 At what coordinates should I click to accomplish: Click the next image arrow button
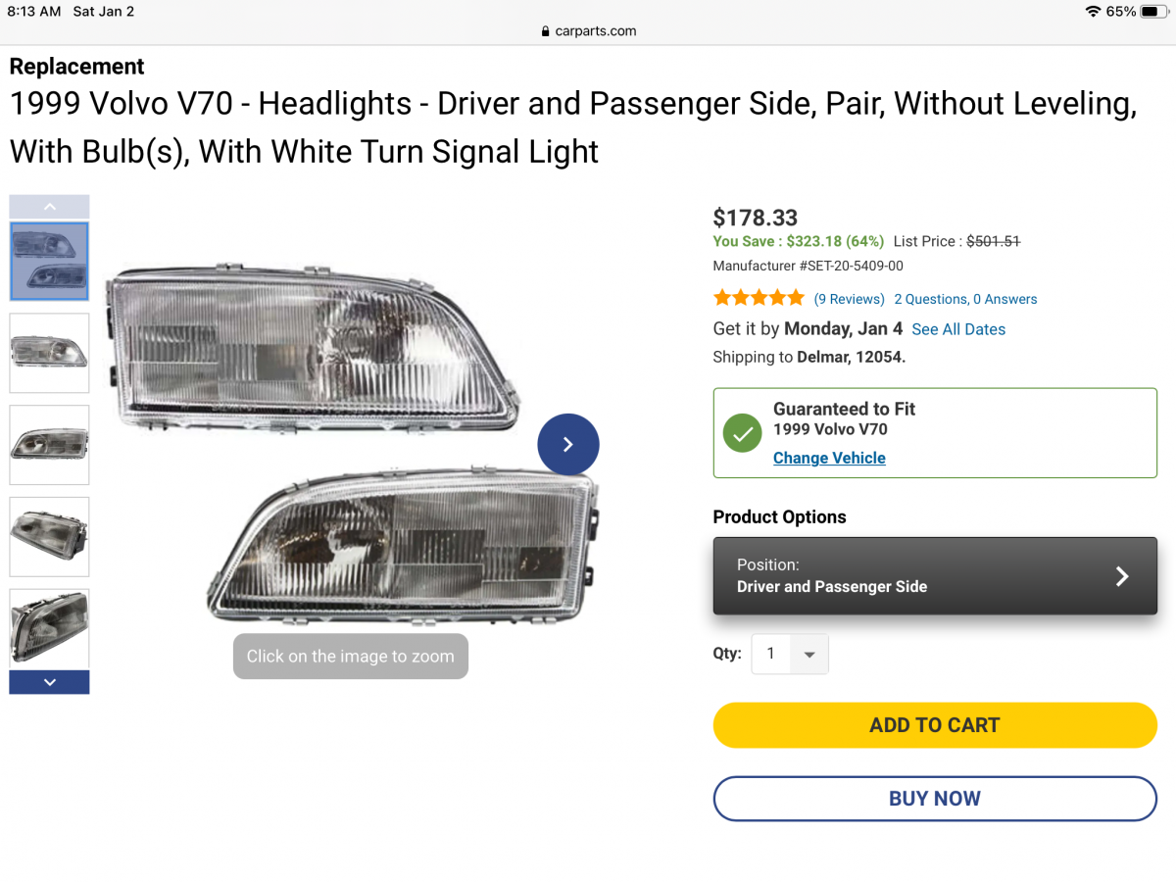tap(568, 444)
